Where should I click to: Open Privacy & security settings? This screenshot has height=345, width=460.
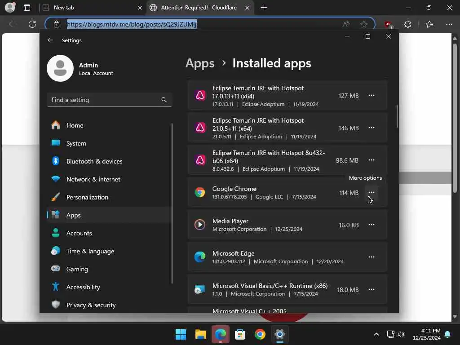(x=109, y=305)
